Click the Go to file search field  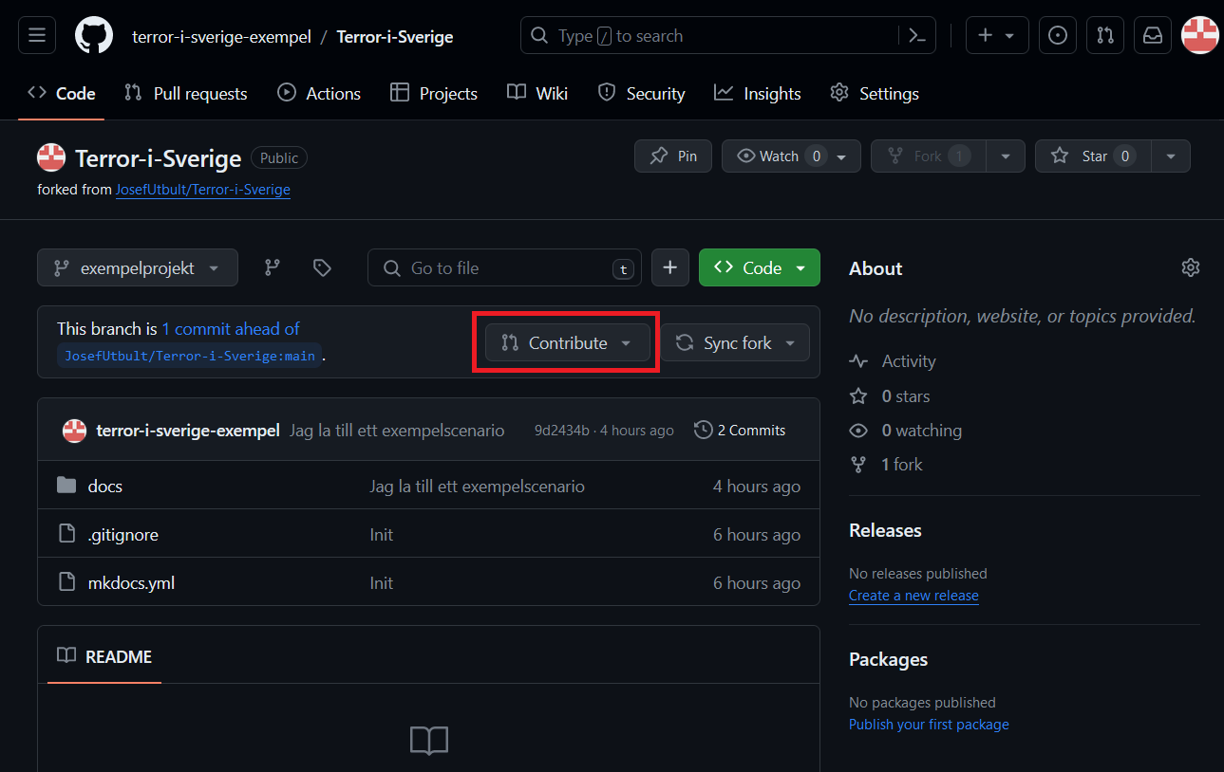504,268
